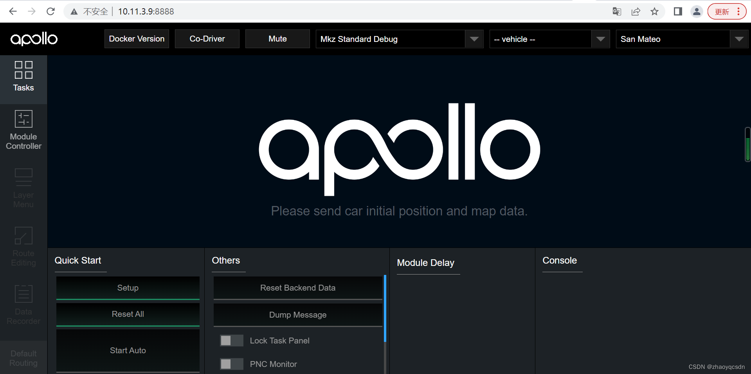Click the Co-Driver button
751x374 pixels.
coord(207,39)
